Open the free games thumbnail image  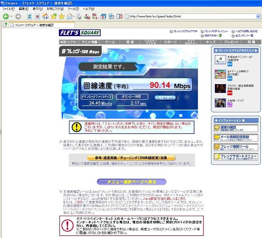pyautogui.click(x=220, y=74)
